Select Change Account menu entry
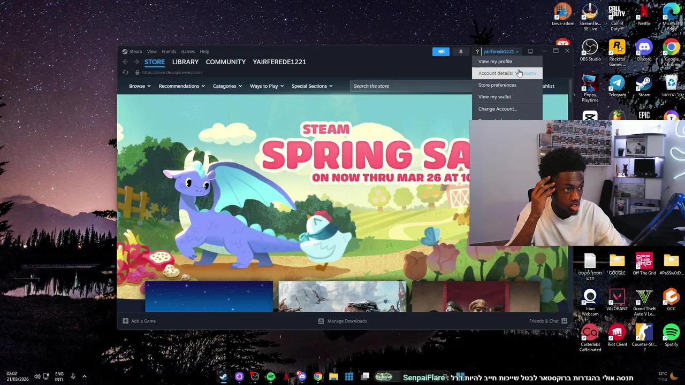The height and width of the screenshot is (385, 685). [x=507, y=109]
